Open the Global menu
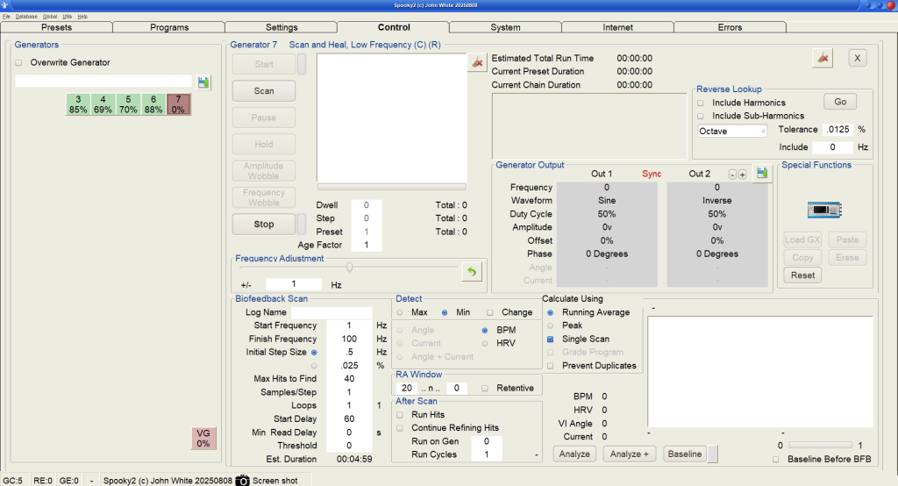 coord(50,17)
